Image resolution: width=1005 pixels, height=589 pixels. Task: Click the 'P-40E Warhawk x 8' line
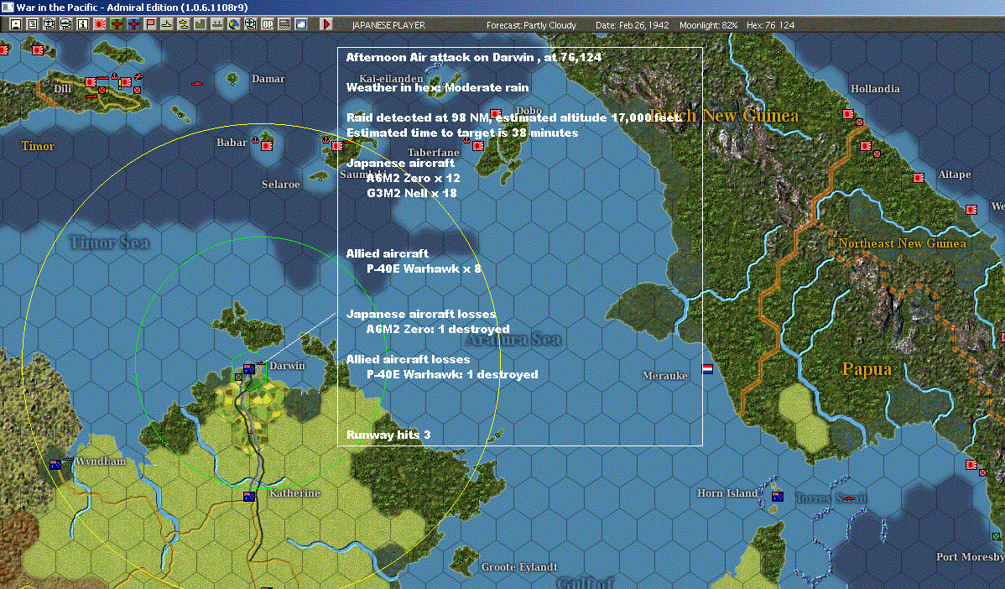pyautogui.click(x=424, y=268)
